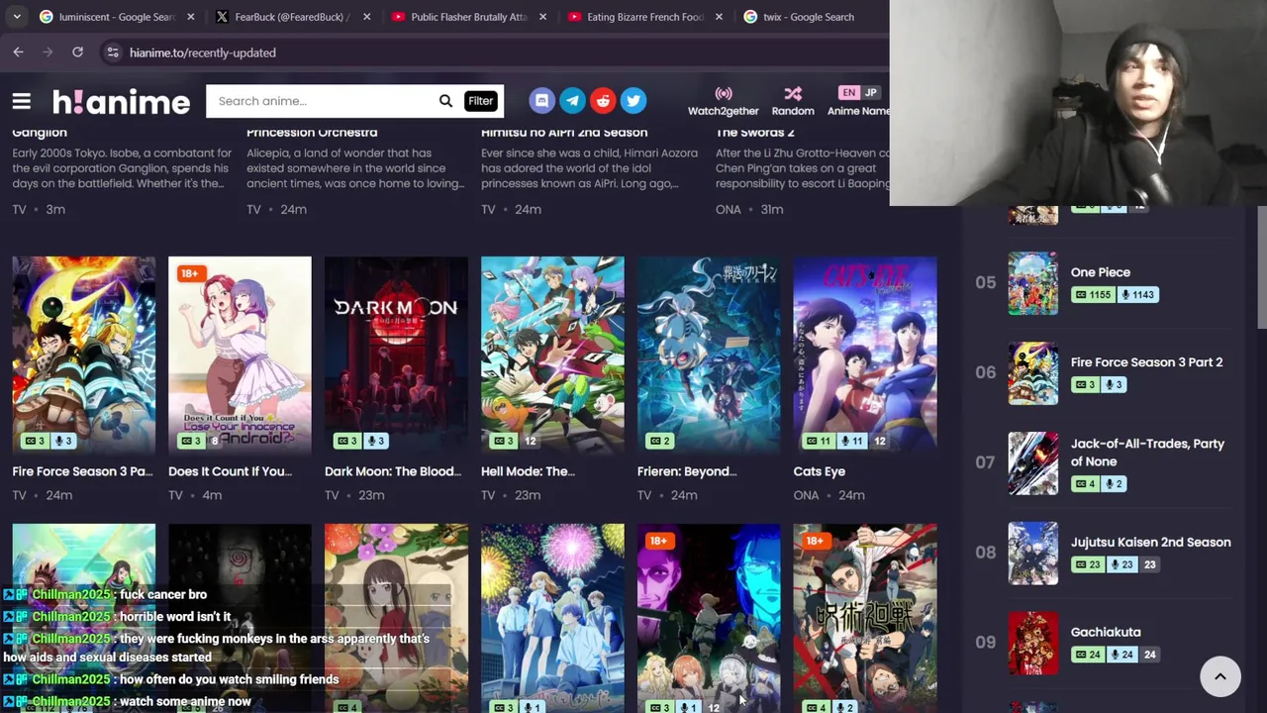The width and height of the screenshot is (1267, 713).
Task: Open Hell Mode: The... title link
Action: click(528, 471)
